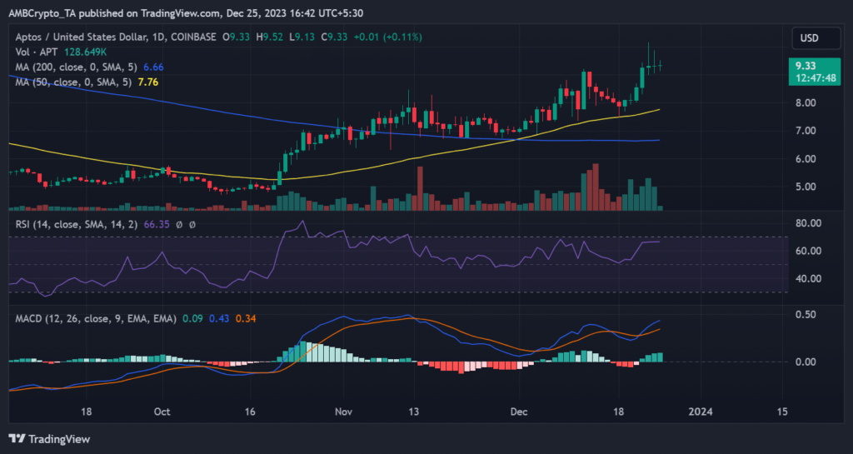Click the TradingView logo at bottom left

click(49, 439)
